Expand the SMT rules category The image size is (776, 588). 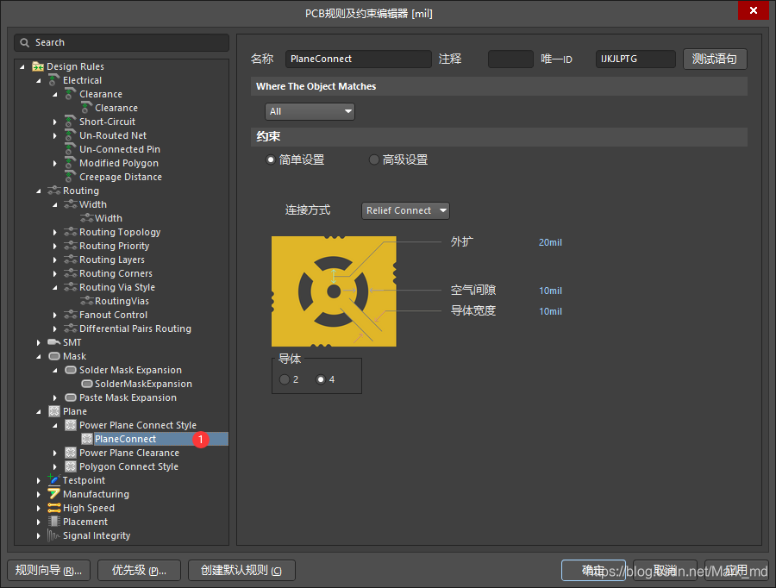(x=39, y=342)
